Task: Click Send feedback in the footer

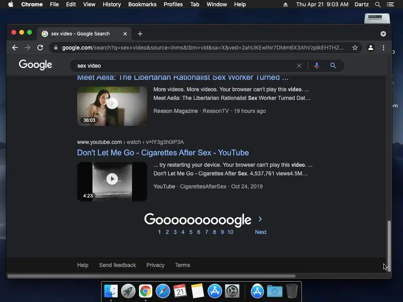Action: (x=117, y=265)
